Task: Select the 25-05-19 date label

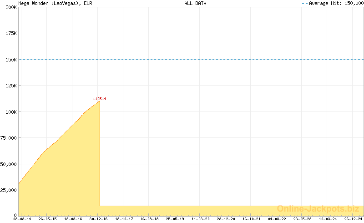Action: (175, 219)
